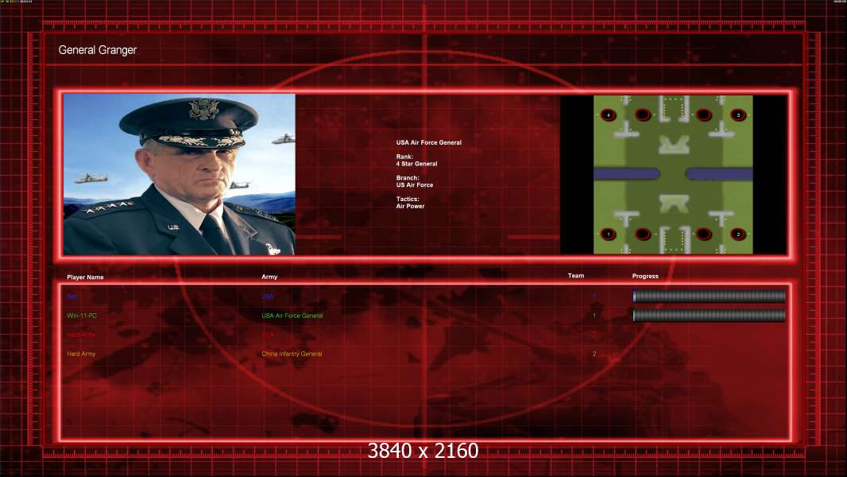Click the Air Power tactics text

click(411, 206)
